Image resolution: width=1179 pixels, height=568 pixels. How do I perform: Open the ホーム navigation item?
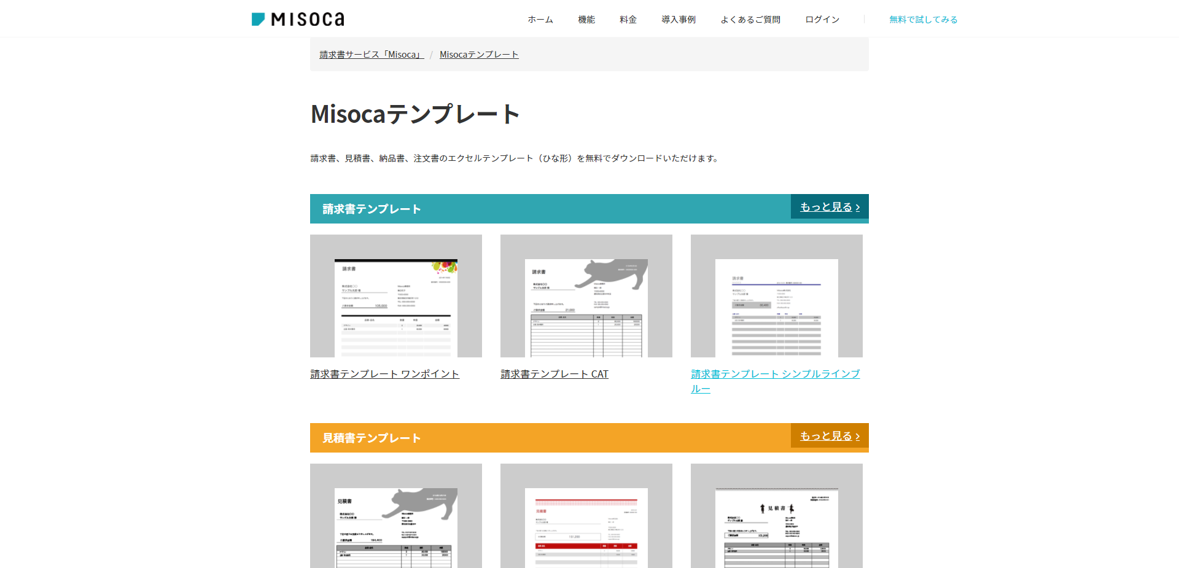tap(539, 19)
